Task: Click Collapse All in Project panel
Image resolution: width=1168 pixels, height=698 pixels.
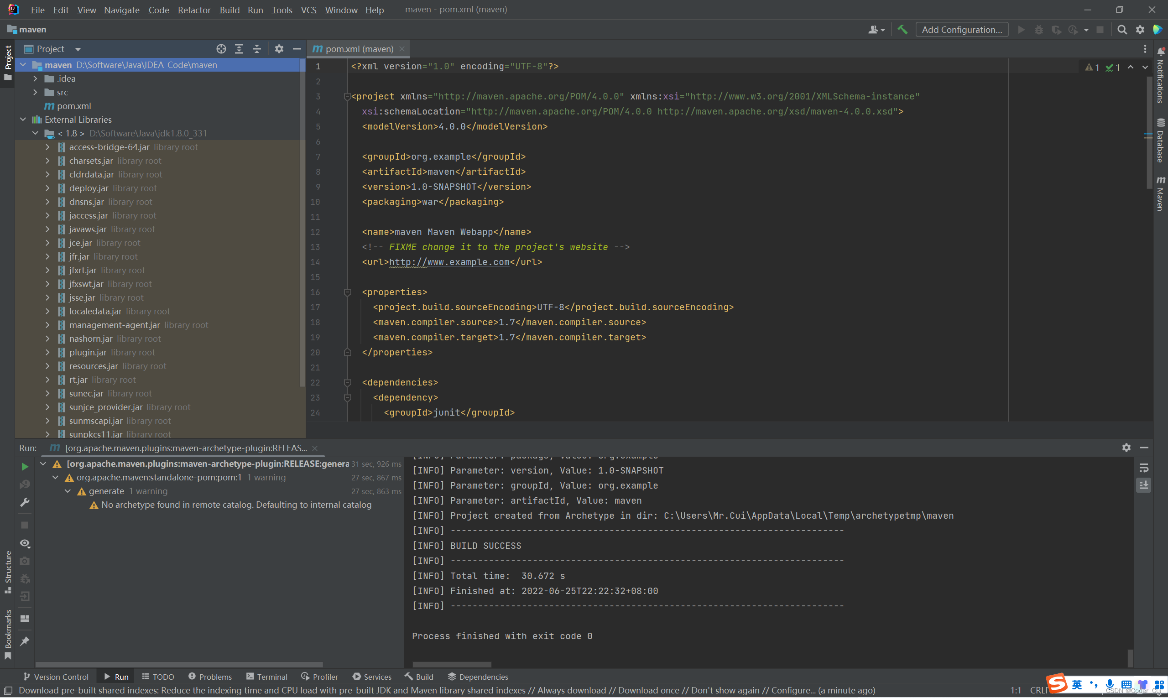Action: point(257,49)
